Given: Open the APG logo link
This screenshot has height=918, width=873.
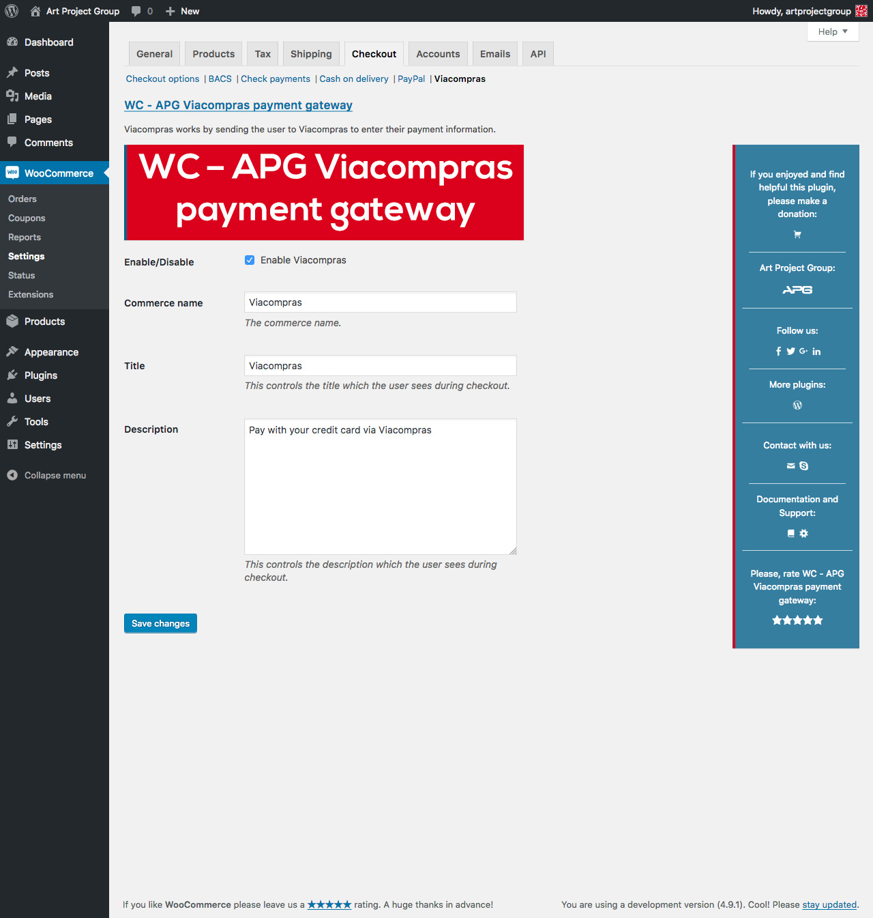Looking at the screenshot, I should (x=797, y=290).
